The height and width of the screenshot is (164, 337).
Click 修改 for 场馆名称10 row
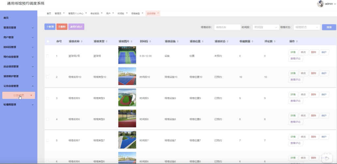(x=303, y=73)
